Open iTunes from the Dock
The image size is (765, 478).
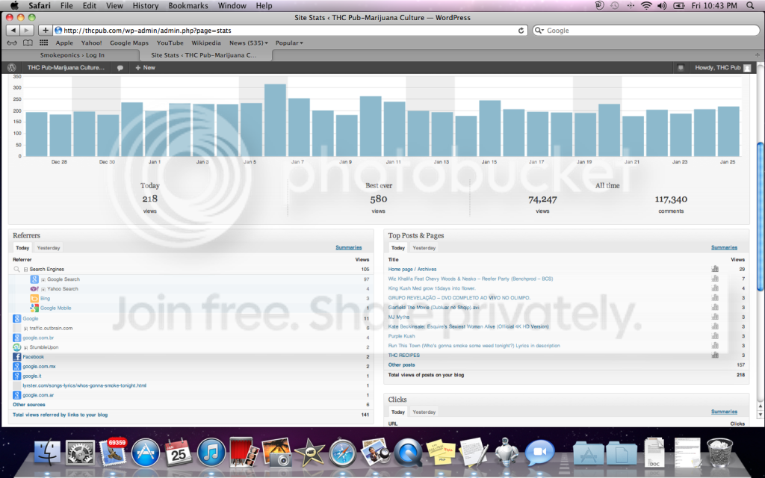point(211,452)
